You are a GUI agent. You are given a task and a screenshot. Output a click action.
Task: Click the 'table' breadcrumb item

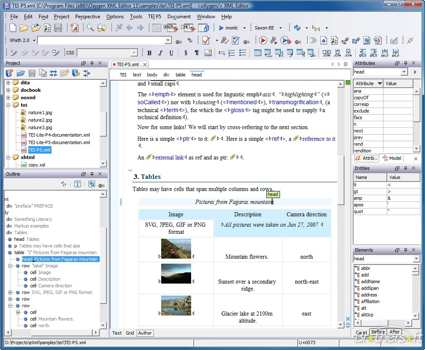181,75
